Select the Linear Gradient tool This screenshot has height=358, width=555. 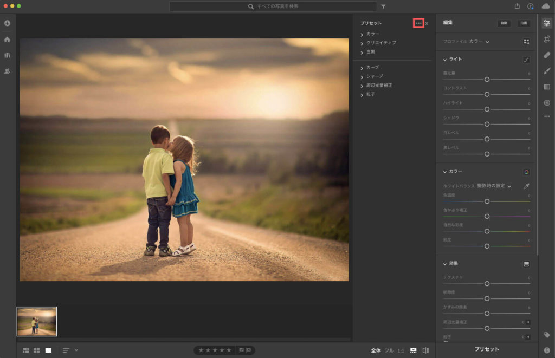click(x=547, y=87)
